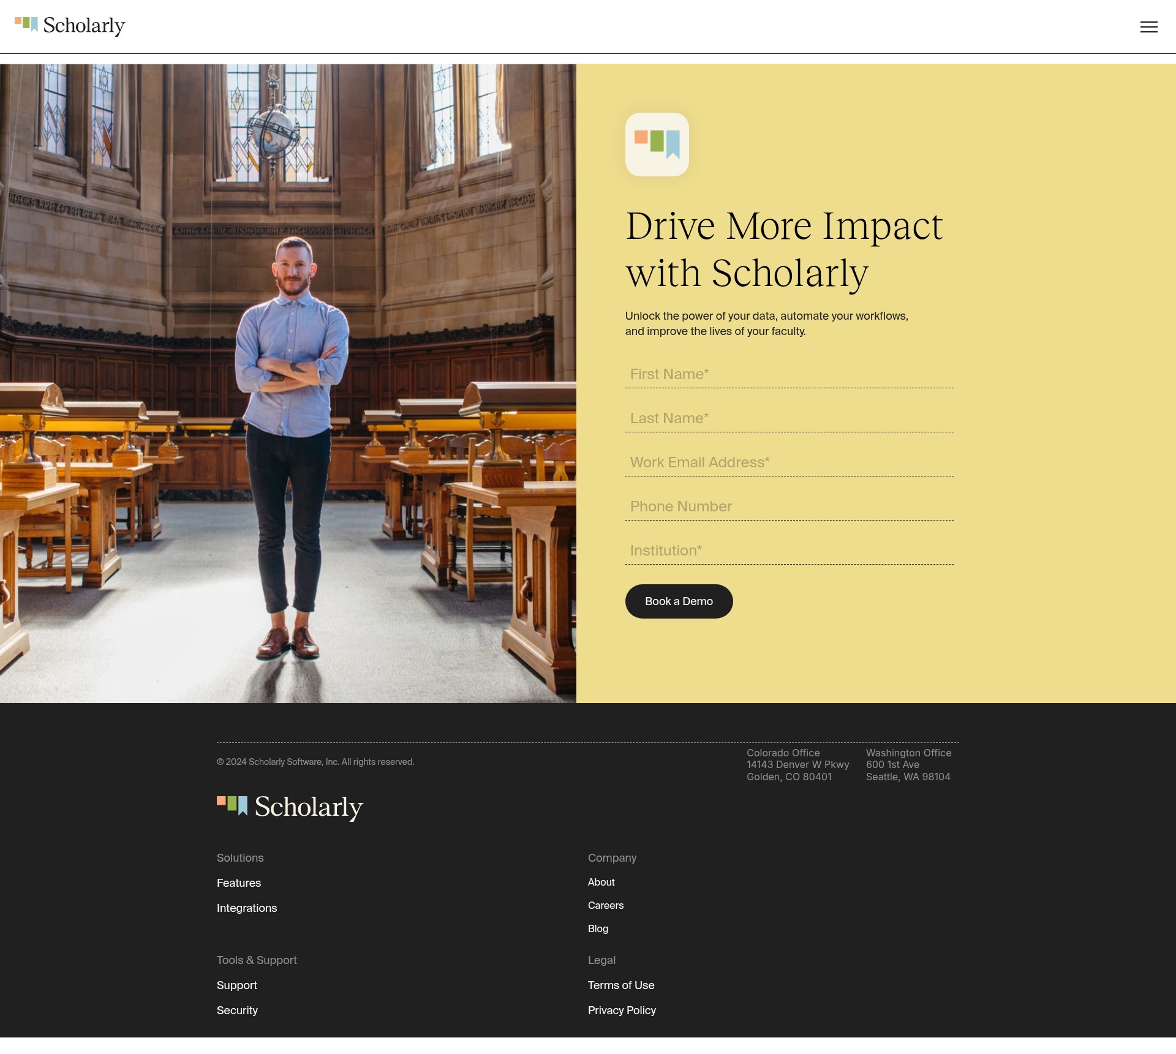Go to the Support link
The image size is (1176, 1054).
click(237, 985)
